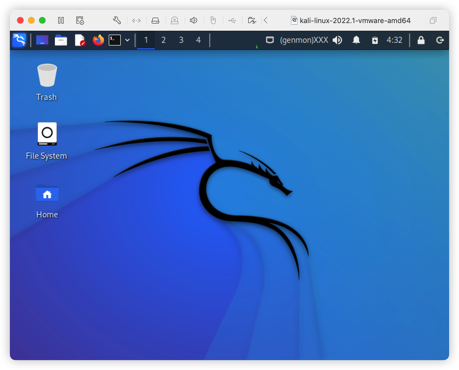The width and height of the screenshot is (459, 370).
Task: Minimize the VMware window with the yellow button
Action: (x=31, y=20)
